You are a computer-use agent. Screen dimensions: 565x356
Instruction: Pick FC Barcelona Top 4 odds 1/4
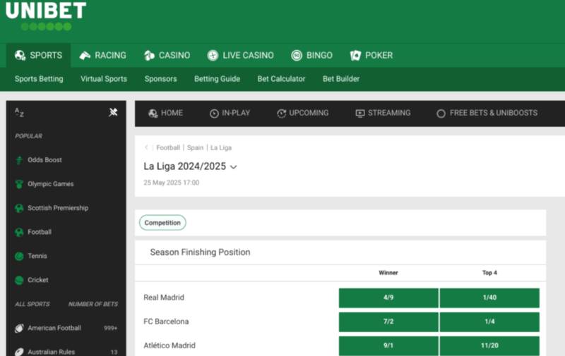point(489,321)
